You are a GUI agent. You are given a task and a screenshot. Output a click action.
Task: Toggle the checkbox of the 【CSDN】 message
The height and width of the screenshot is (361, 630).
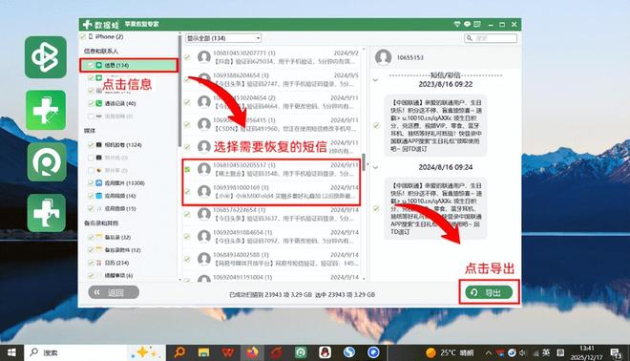(x=187, y=124)
